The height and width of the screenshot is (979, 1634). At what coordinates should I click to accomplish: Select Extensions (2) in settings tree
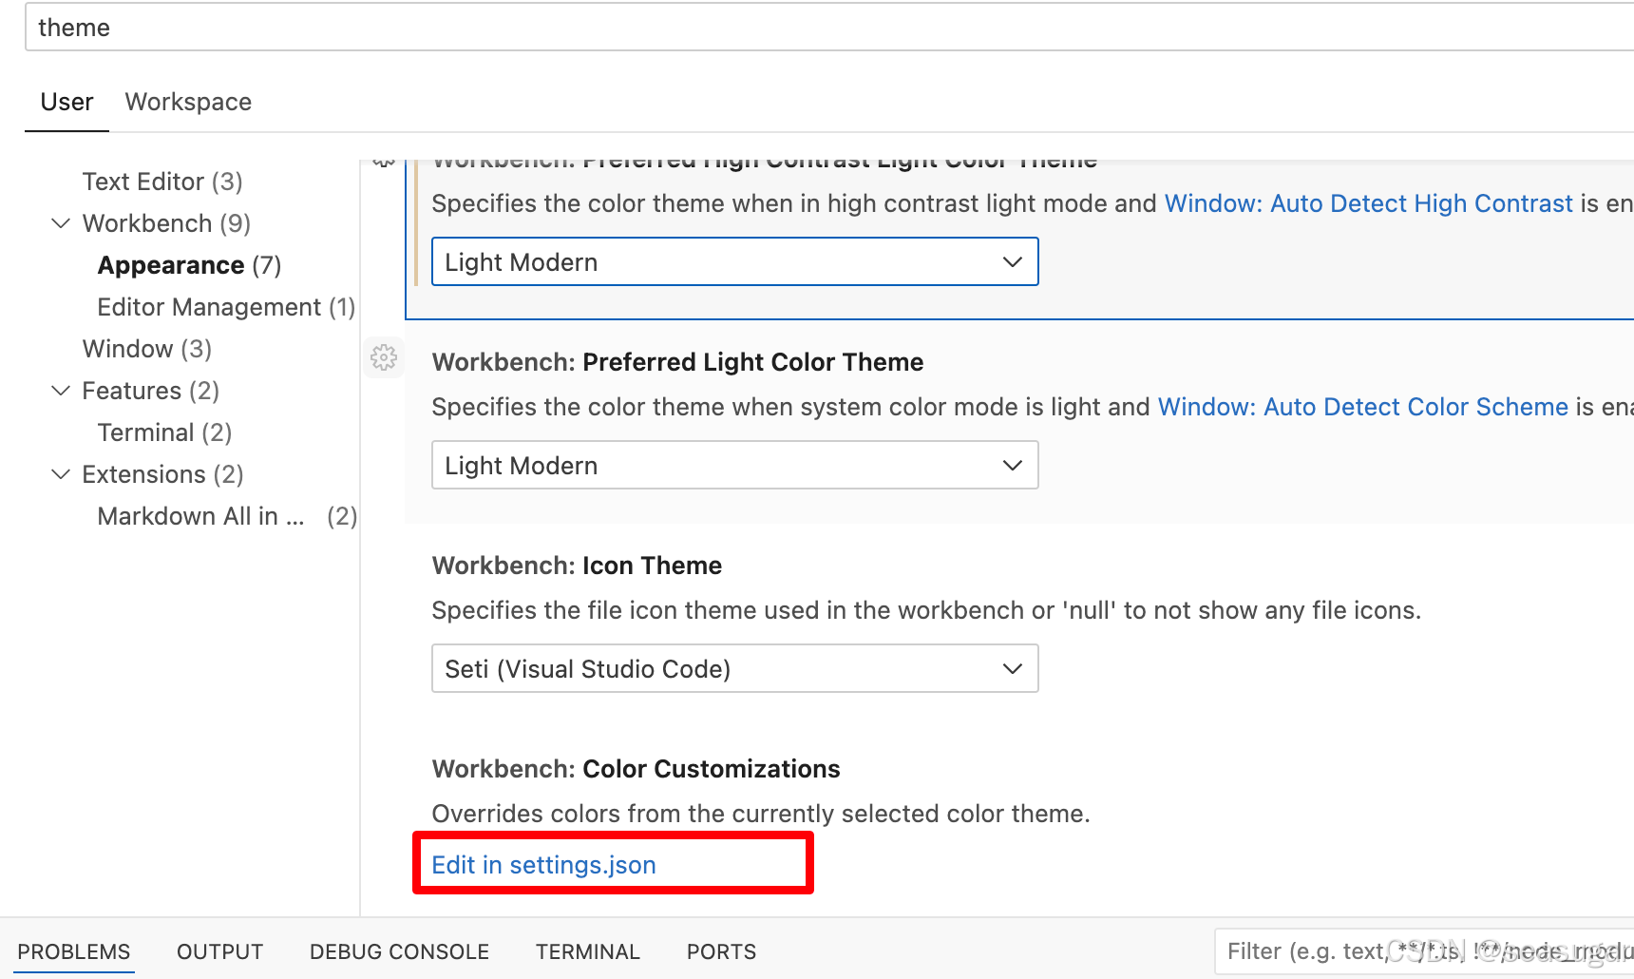(162, 474)
